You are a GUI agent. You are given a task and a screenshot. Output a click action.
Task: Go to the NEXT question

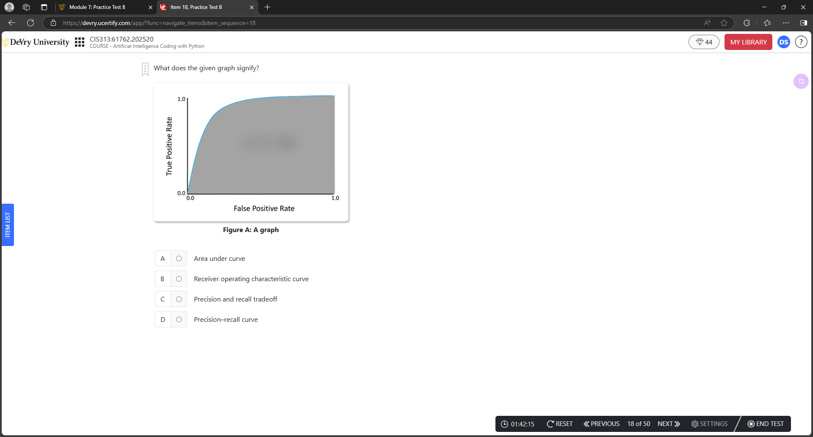(669, 424)
